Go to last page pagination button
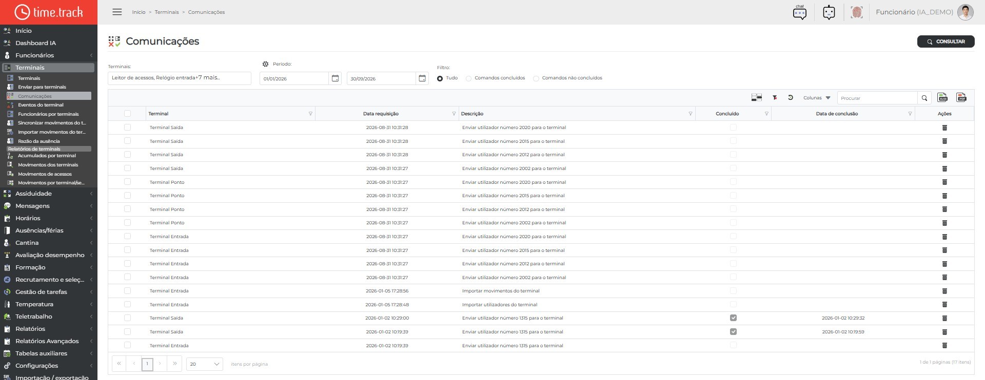The width and height of the screenshot is (985, 380). pyautogui.click(x=174, y=364)
